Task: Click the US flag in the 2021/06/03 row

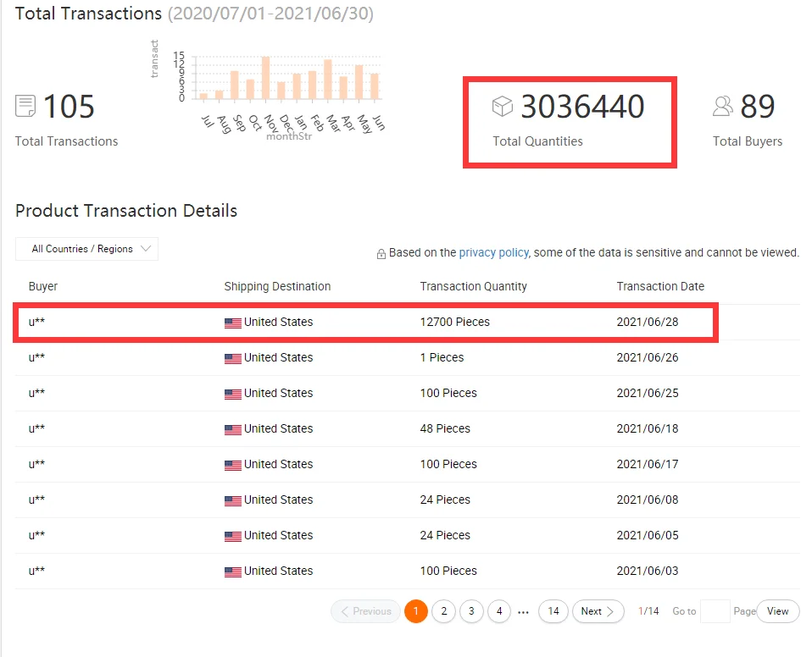Action: tap(232, 571)
